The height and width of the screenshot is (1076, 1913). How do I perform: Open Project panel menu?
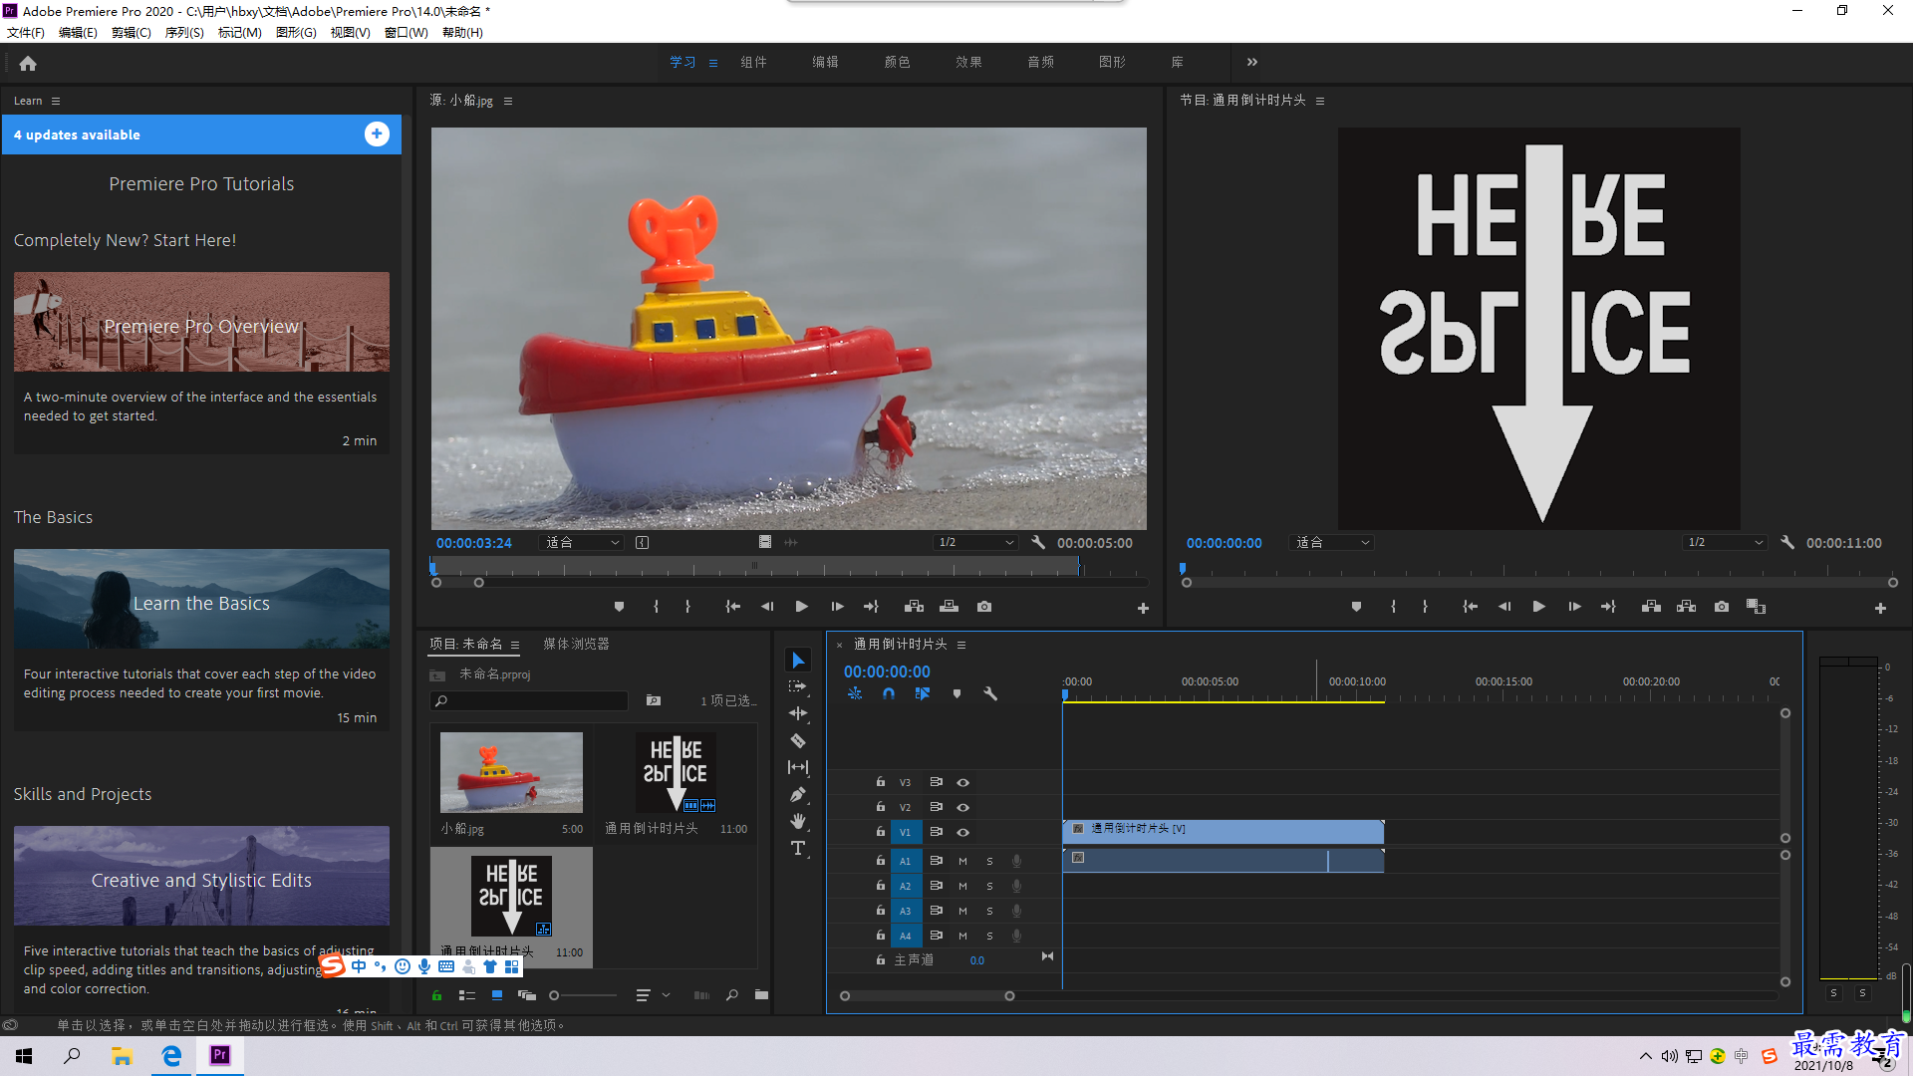[515, 645]
